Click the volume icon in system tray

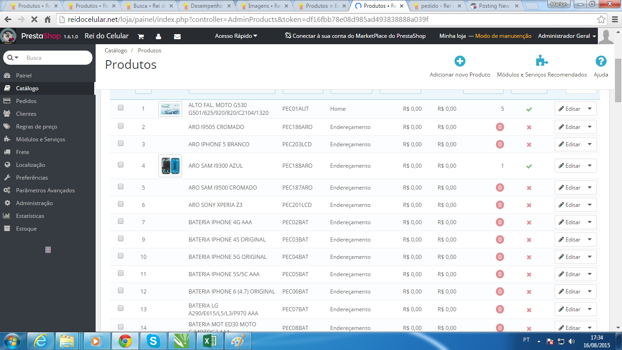(x=572, y=341)
